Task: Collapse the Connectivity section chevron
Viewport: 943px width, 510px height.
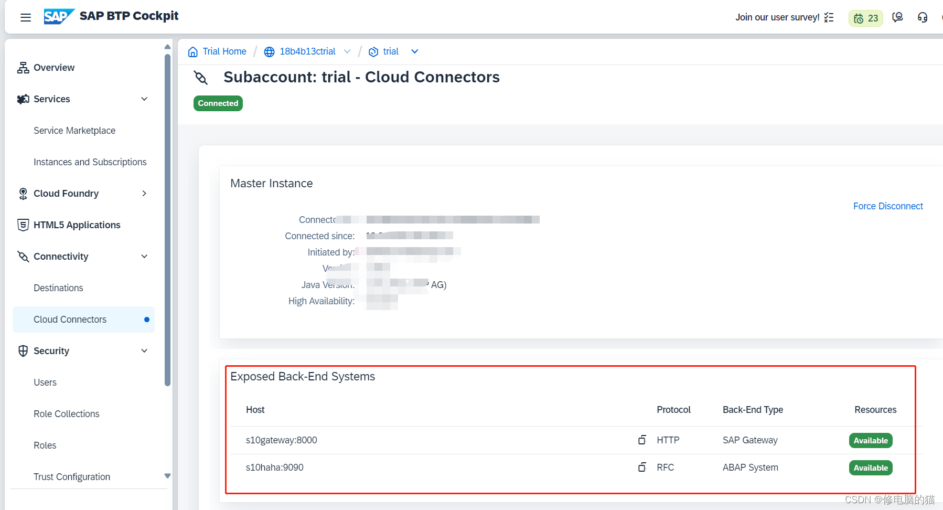Action: click(144, 257)
